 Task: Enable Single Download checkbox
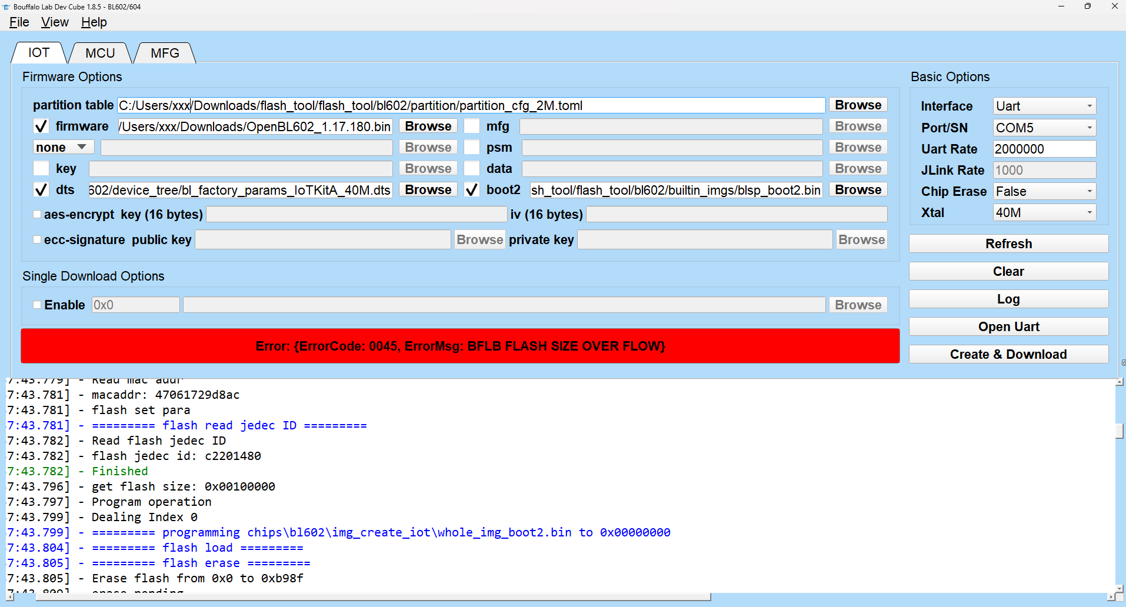(37, 305)
